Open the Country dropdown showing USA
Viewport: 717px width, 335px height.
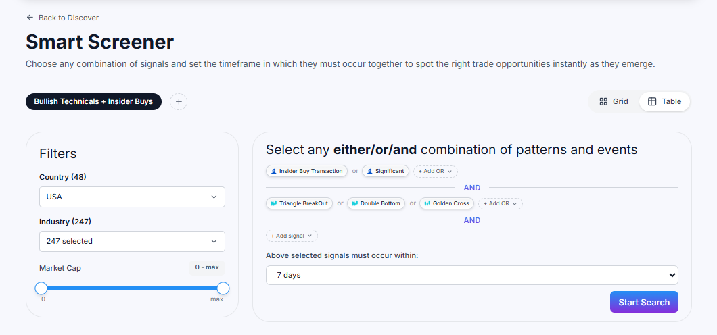click(132, 197)
